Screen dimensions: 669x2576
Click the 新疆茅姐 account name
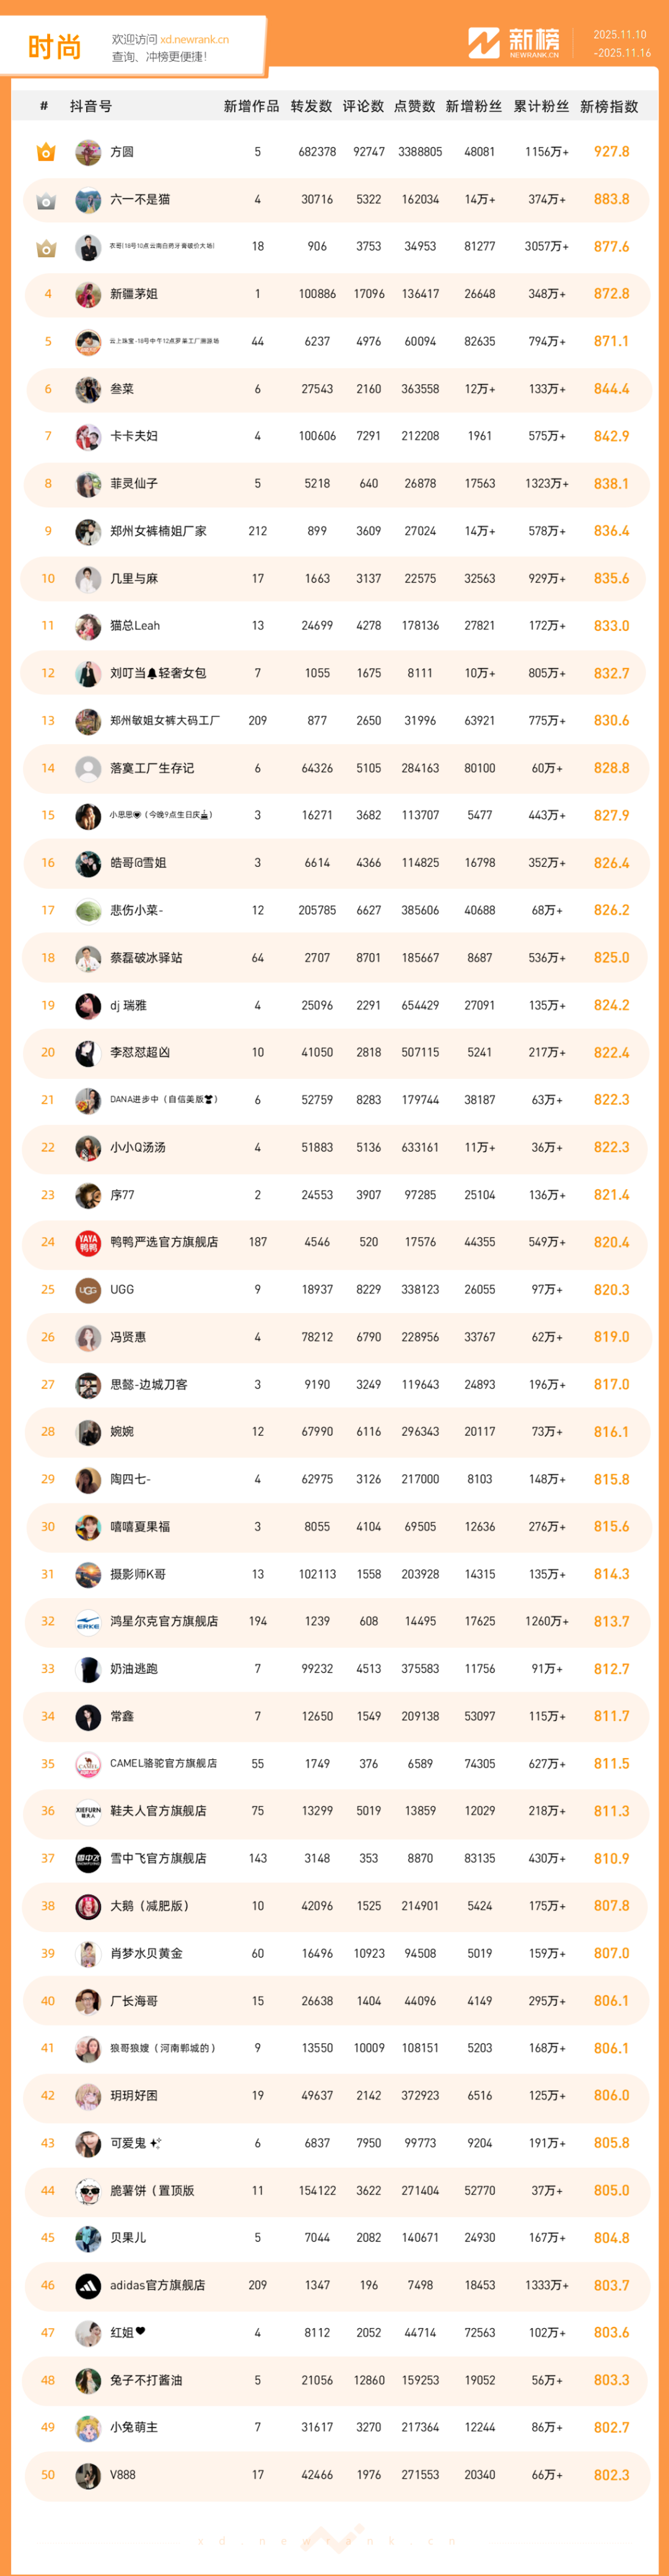click(134, 294)
